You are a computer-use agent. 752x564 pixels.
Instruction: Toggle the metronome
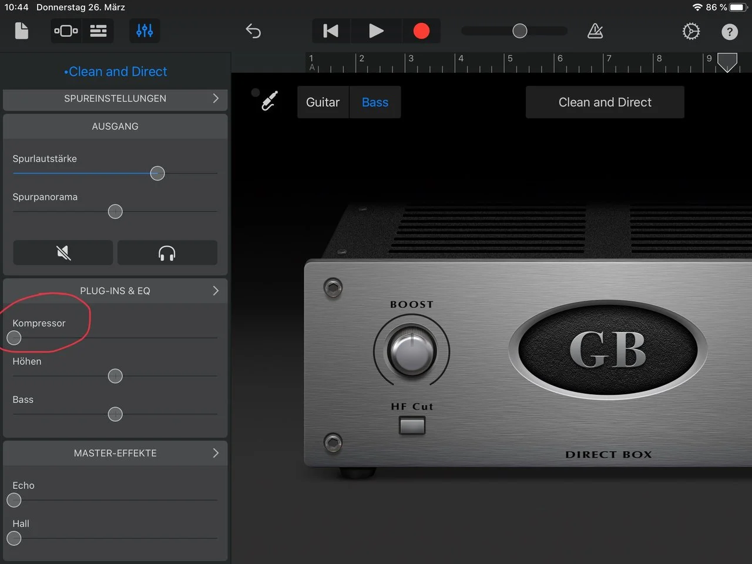pos(595,31)
